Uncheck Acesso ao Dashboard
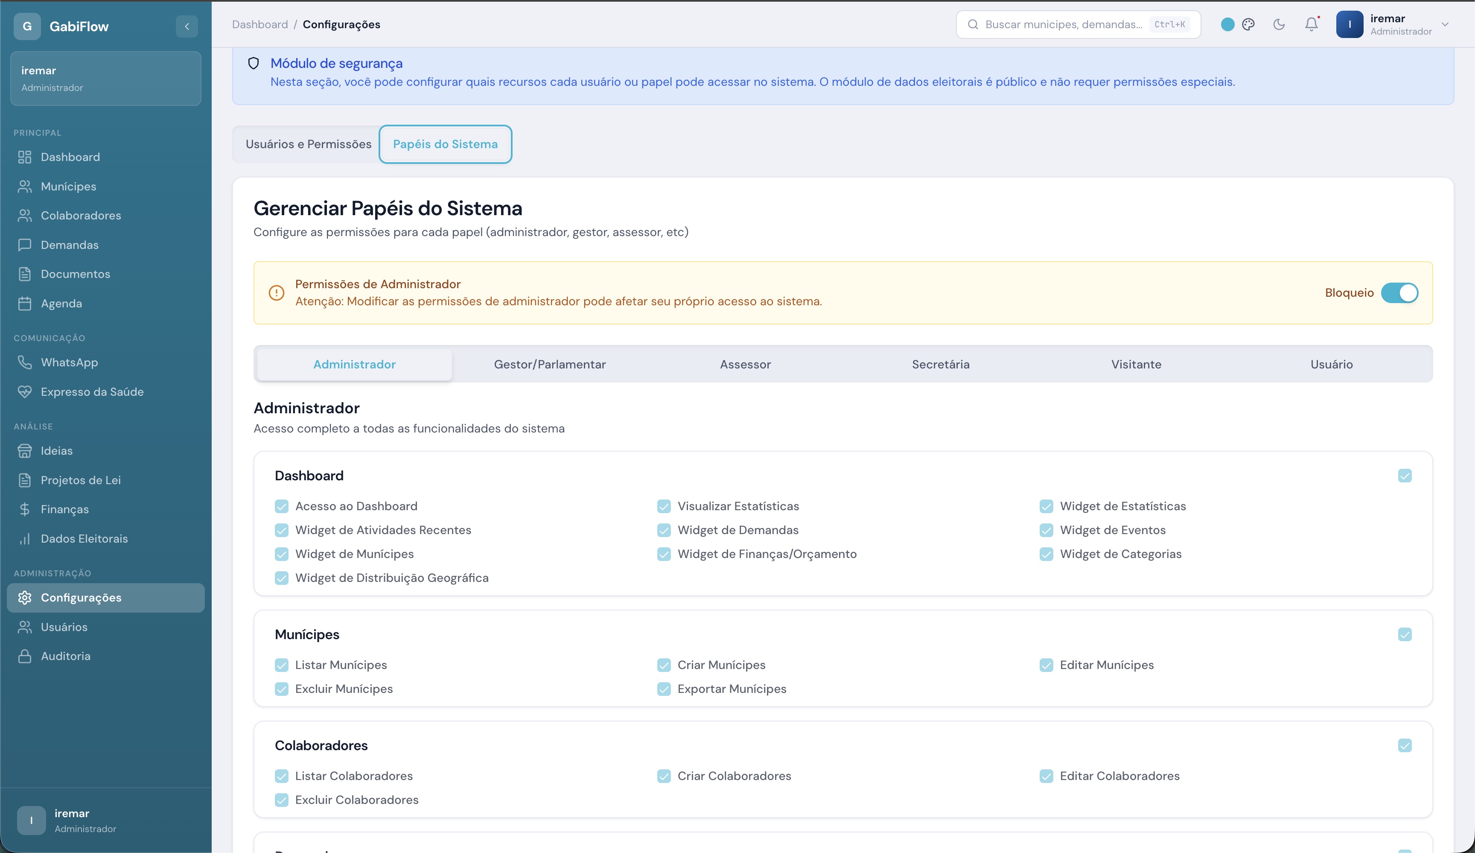Viewport: 1475px width, 853px height. 282,506
